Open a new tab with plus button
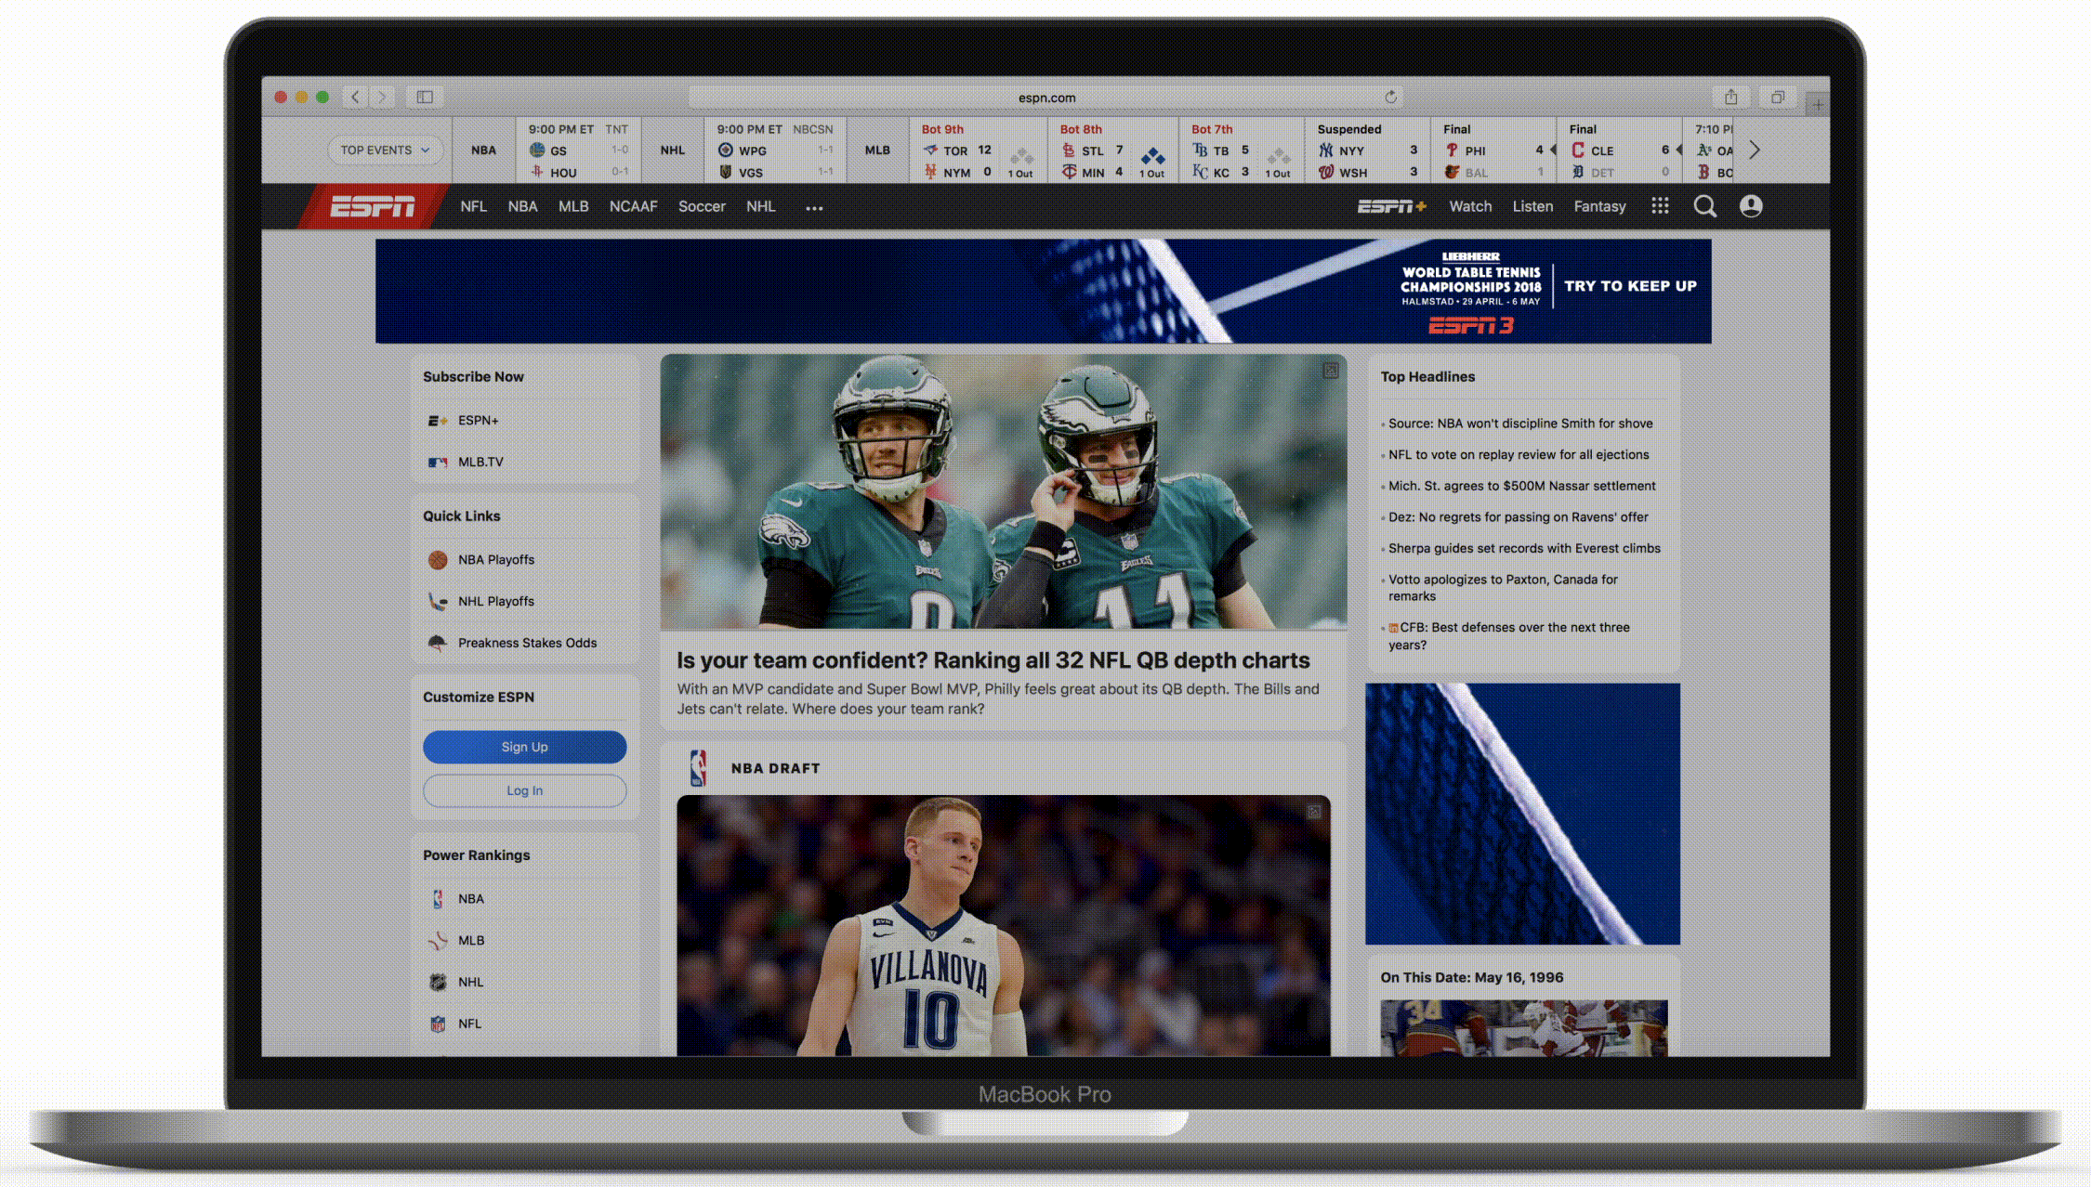This screenshot has width=2091, height=1187. click(x=1817, y=105)
